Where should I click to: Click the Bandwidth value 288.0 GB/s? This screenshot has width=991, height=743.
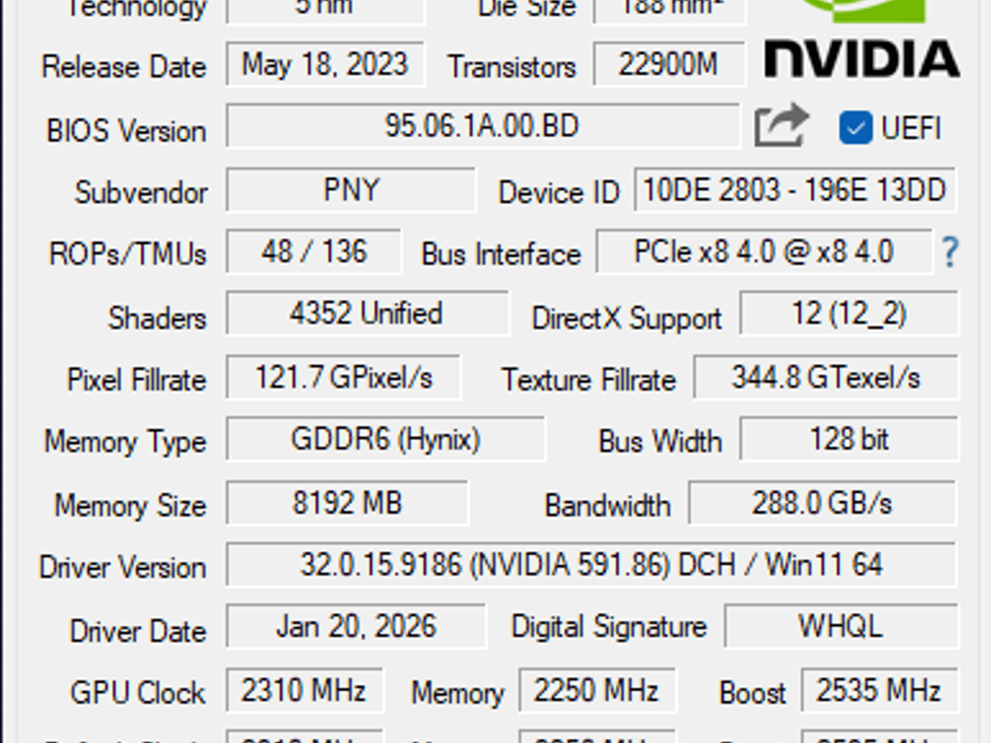[x=822, y=503]
